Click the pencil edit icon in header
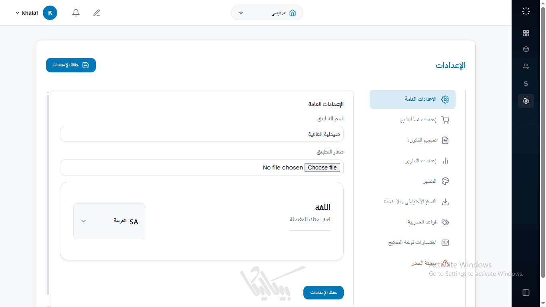This screenshot has height=307, width=546. point(96,13)
